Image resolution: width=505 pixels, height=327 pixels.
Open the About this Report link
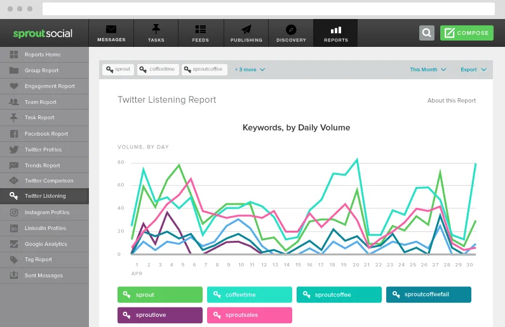click(451, 101)
